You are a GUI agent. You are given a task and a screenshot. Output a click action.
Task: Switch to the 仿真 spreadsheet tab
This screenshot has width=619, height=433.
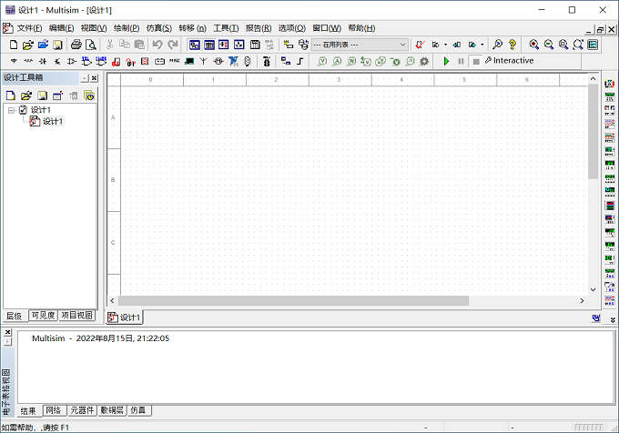point(138,410)
